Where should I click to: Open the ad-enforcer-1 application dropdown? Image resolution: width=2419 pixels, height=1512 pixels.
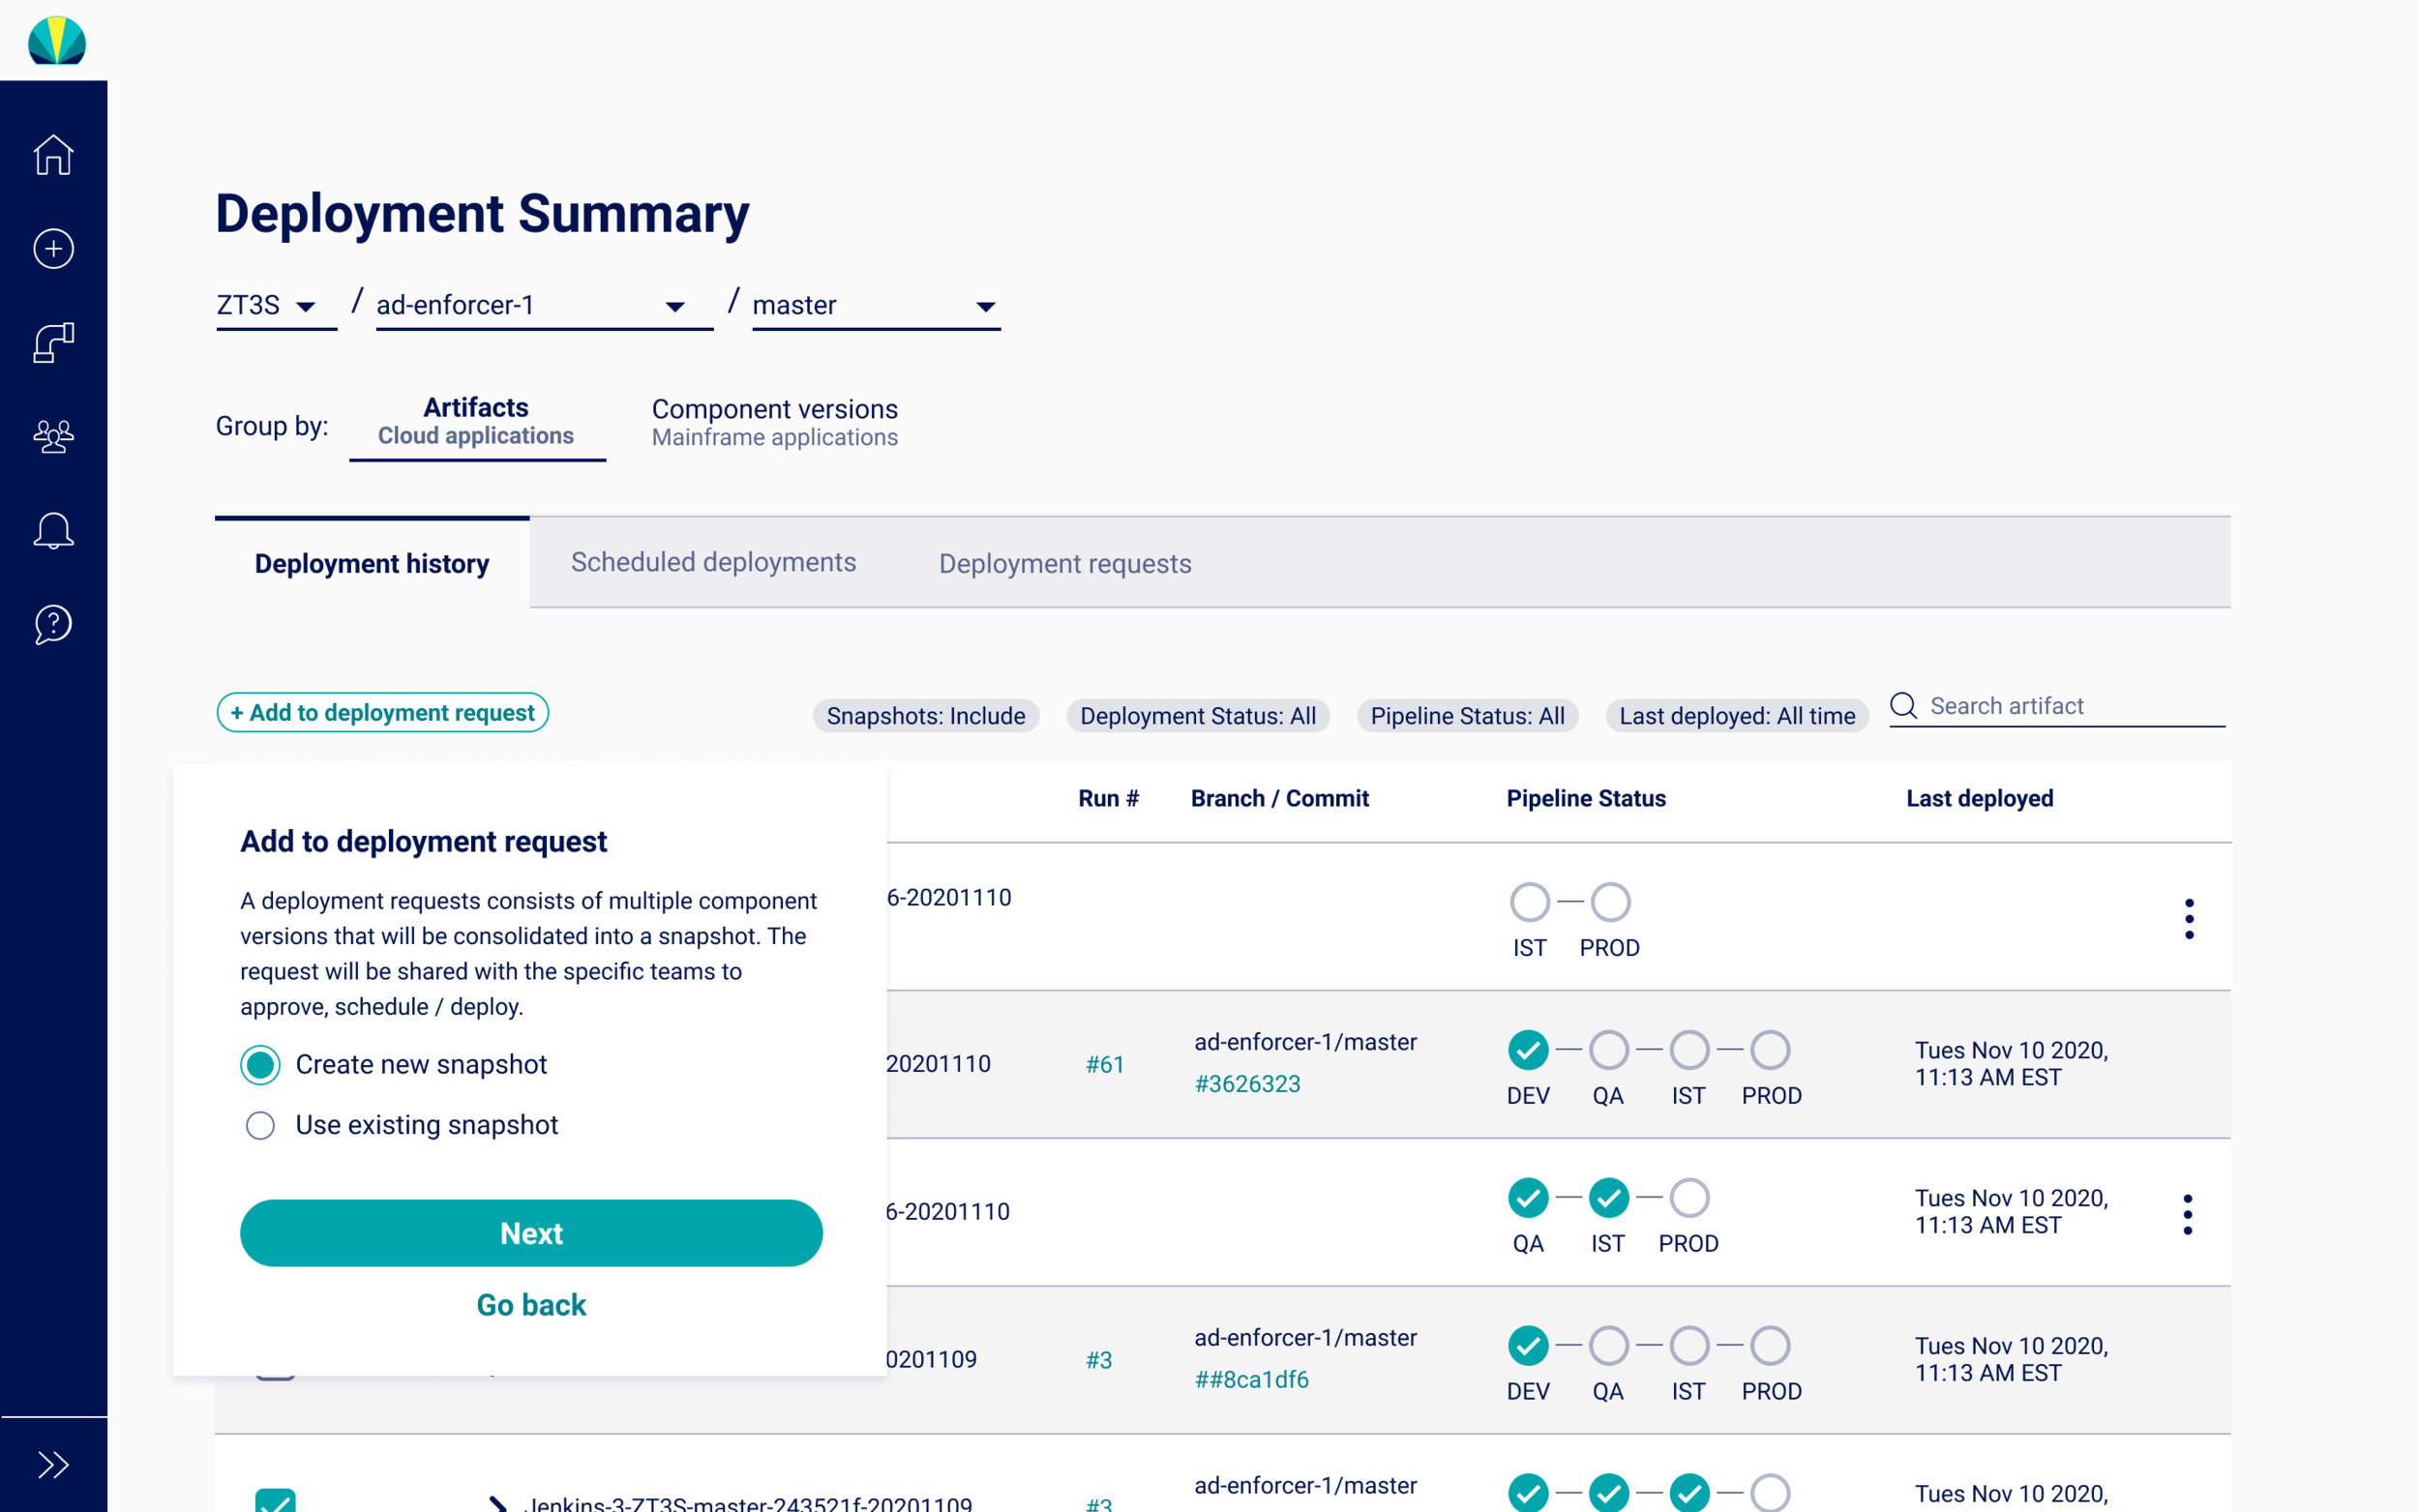click(532, 305)
